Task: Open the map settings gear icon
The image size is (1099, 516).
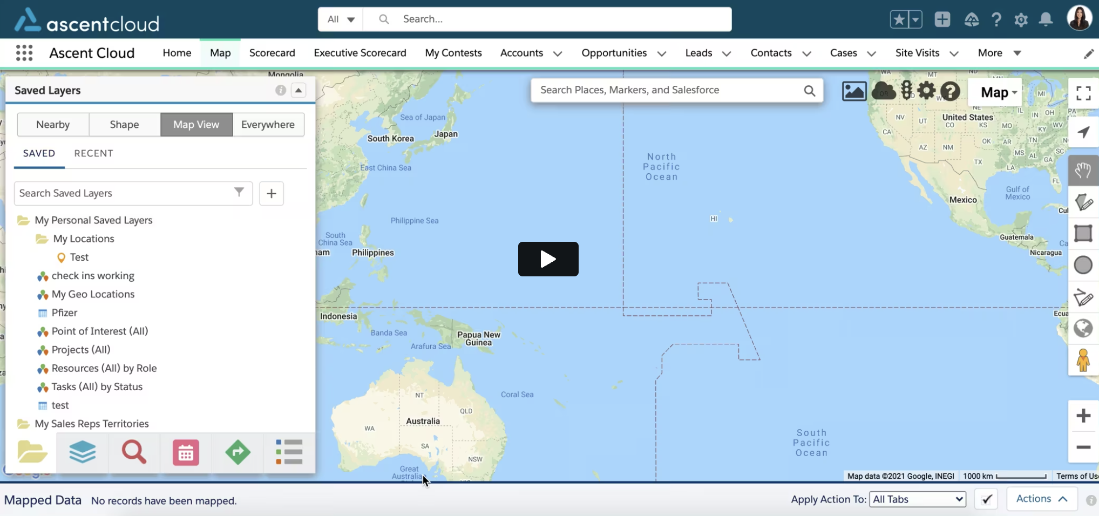Action: tap(926, 90)
